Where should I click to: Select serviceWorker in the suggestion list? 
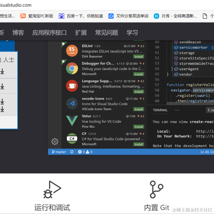[x=193, y=47]
